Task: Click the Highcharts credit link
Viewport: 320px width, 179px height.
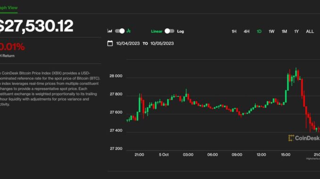Action: (313, 159)
